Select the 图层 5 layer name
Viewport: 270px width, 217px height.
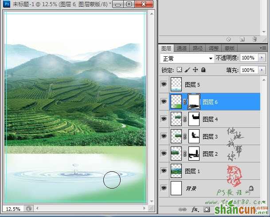[192, 85]
